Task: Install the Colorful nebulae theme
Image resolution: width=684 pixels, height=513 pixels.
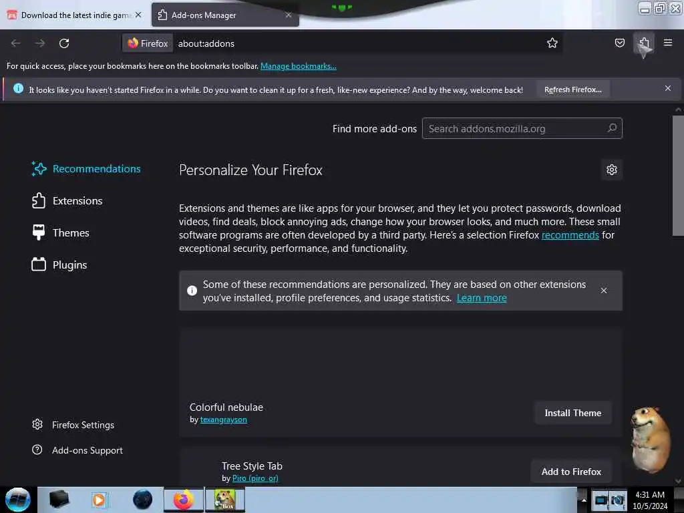Action: pyautogui.click(x=572, y=413)
